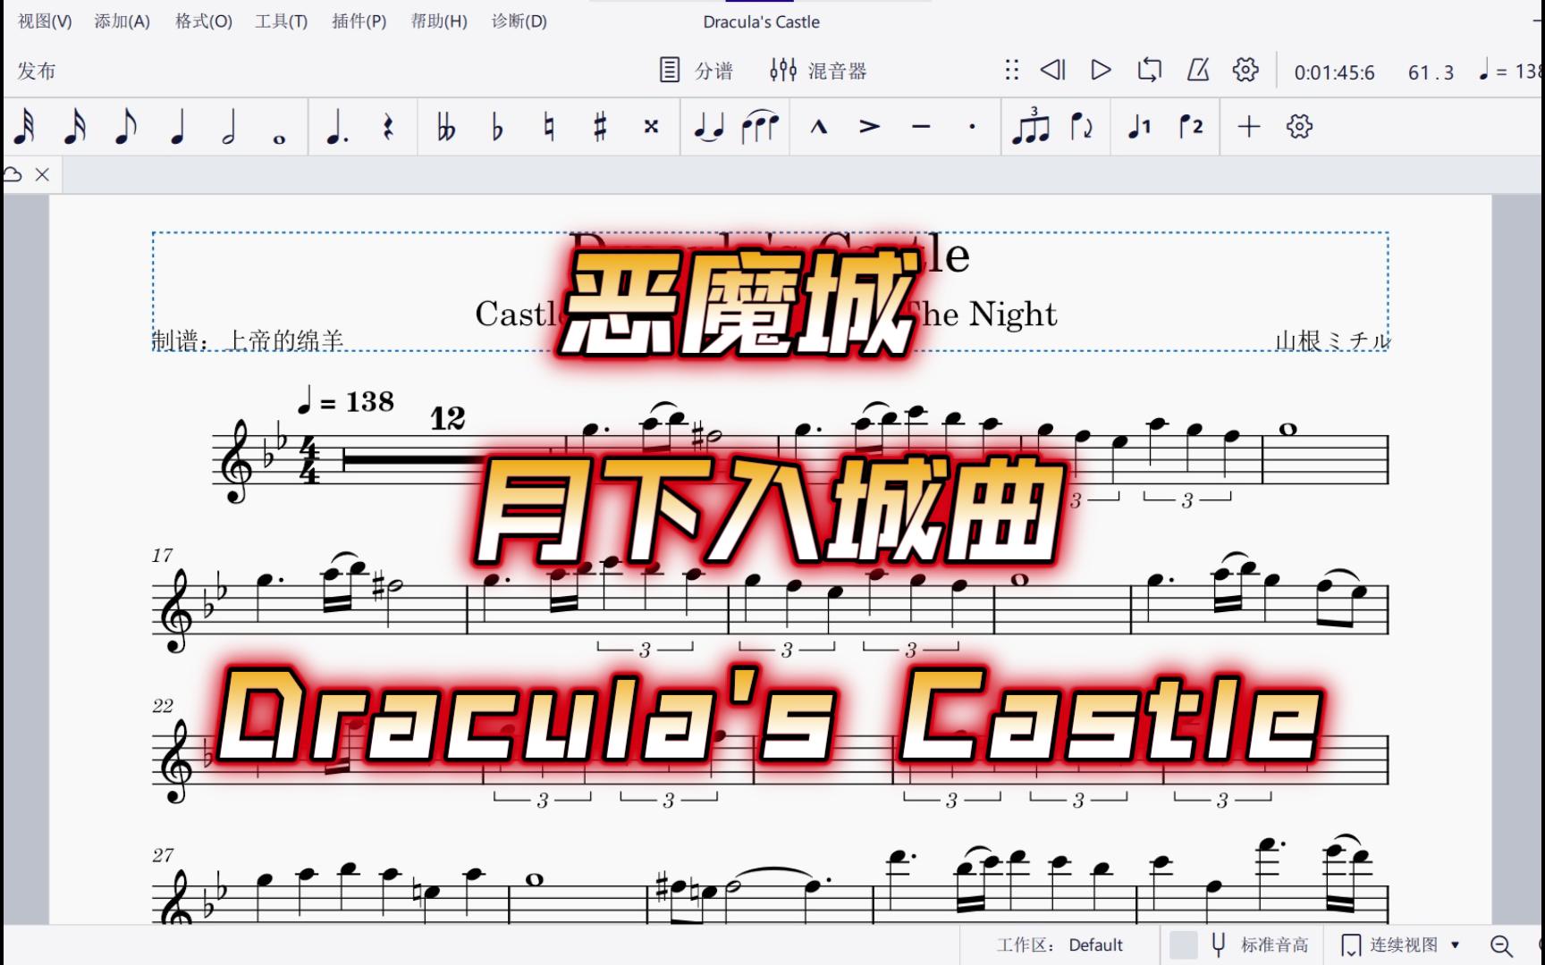This screenshot has height=965, width=1545.
Task: Open the 添加(A) menu
Action: tap(122, 21)
